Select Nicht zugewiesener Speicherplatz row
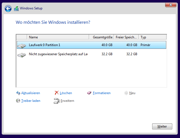 [x=92, y=54]
